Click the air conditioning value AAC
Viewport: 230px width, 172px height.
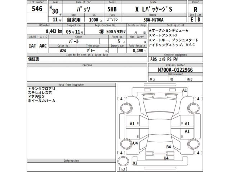click(43, 46)
